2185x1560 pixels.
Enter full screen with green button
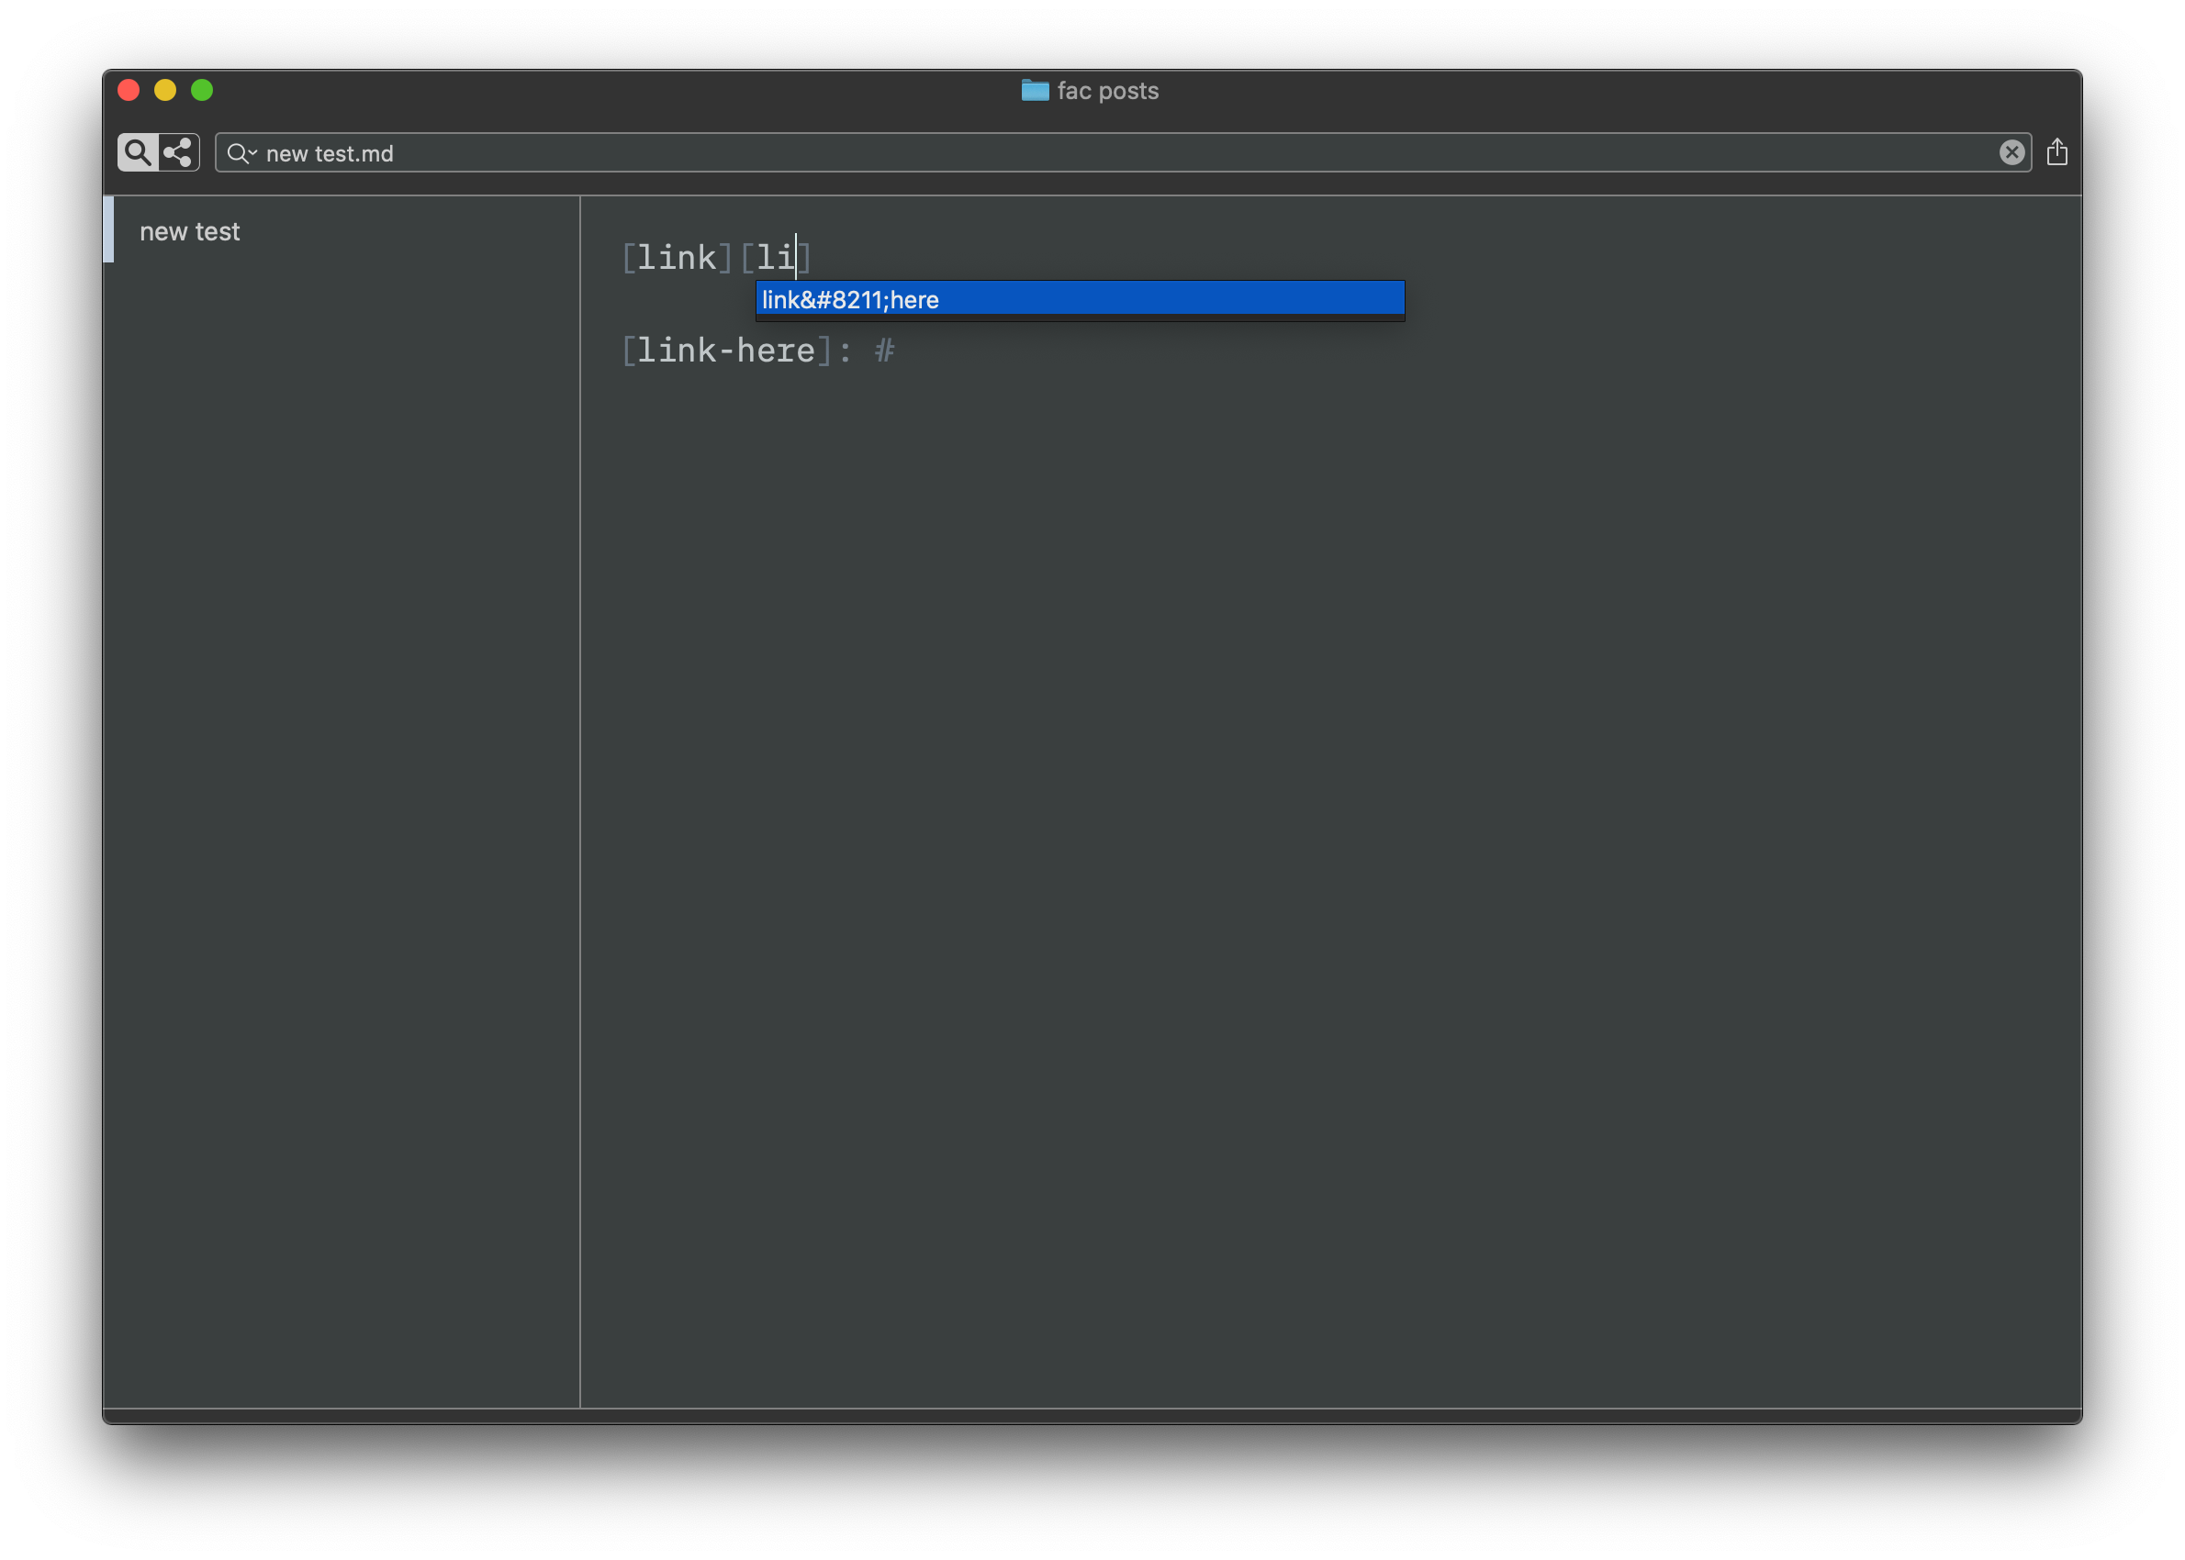202,90
